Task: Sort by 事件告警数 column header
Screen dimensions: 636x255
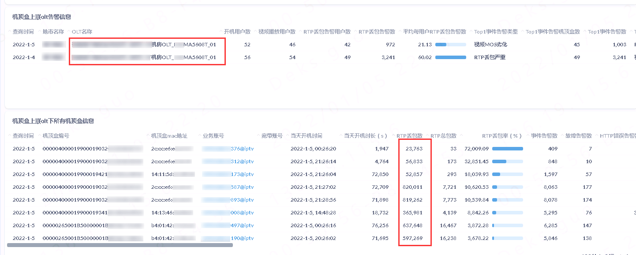Action: tap(544, 136)
